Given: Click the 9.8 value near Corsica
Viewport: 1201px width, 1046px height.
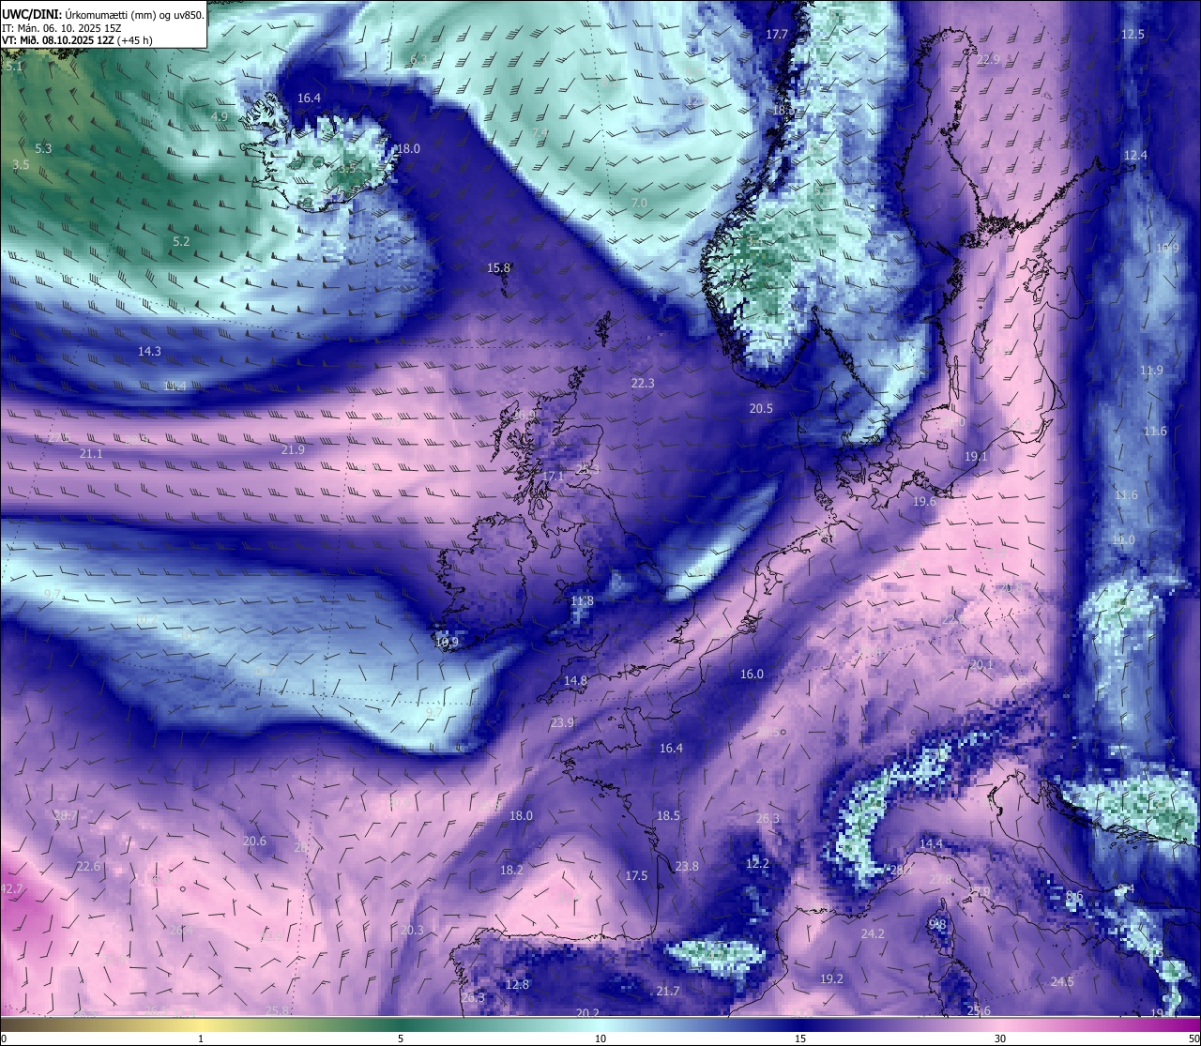Looking at the screenshot, I should [x=937, y=925].
